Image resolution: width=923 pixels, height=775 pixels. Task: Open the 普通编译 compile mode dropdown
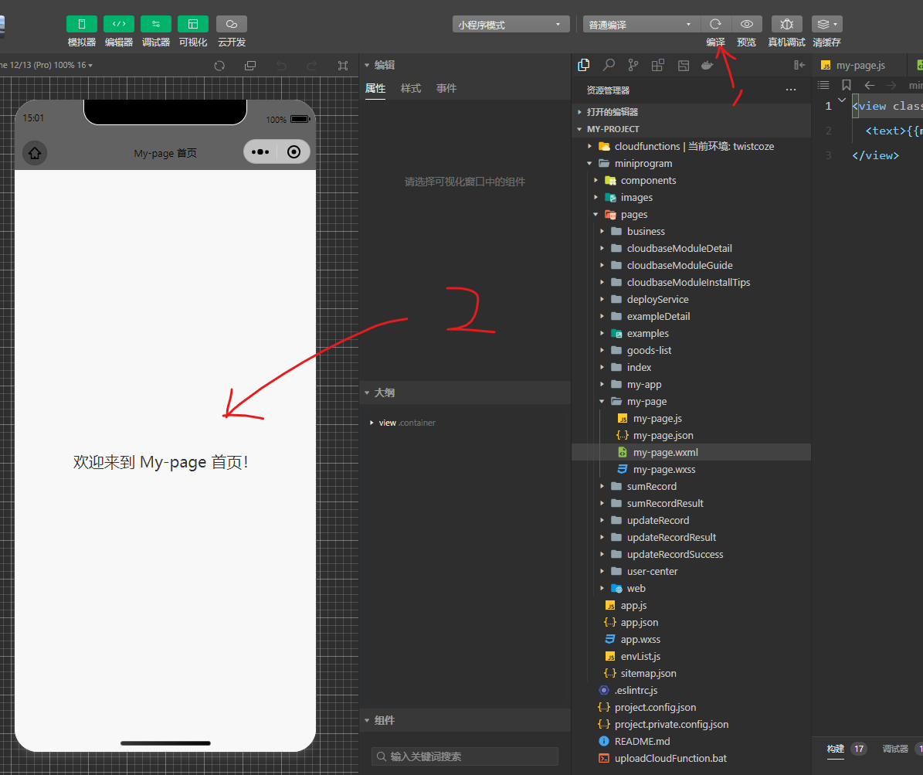pyautogui.click(x=642, y=25)
